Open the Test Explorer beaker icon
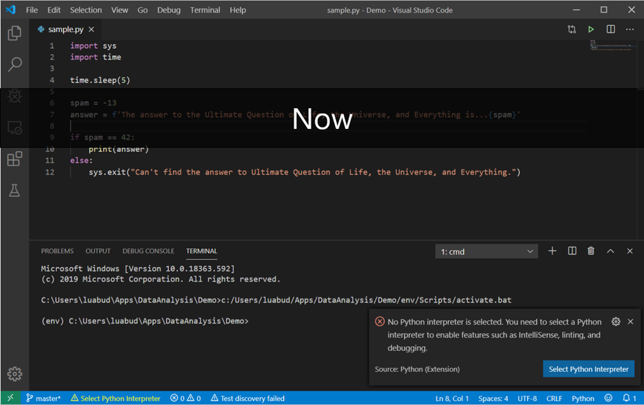This screenshot has width=644, height=405. (15, 191)
